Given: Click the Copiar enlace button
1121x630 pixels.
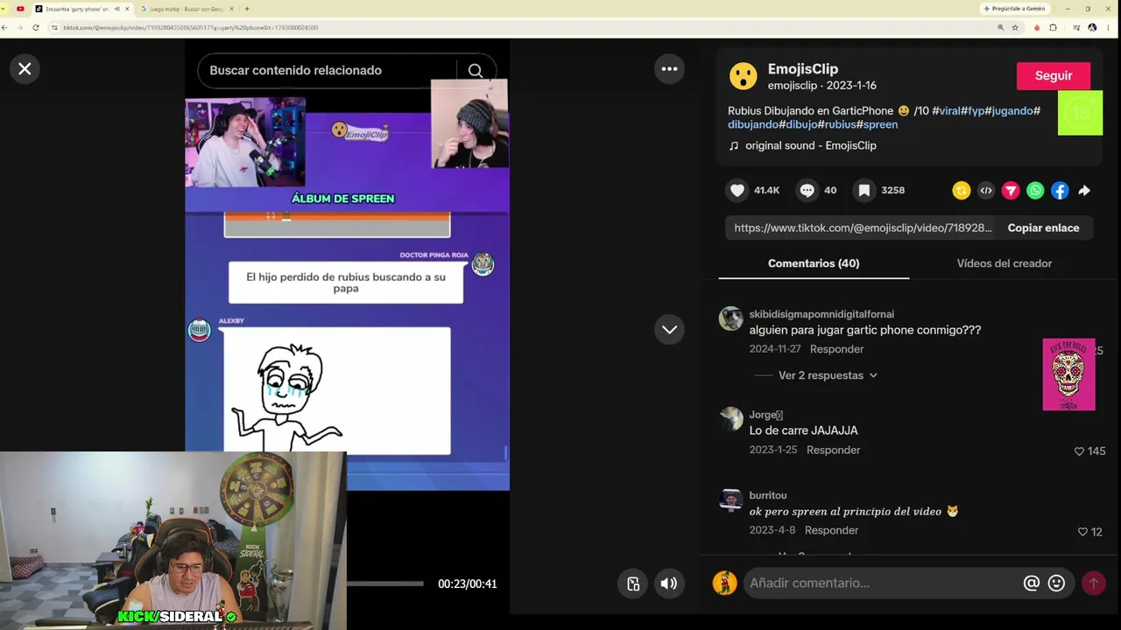Looking at the screenshot, I should point(1043,227).
